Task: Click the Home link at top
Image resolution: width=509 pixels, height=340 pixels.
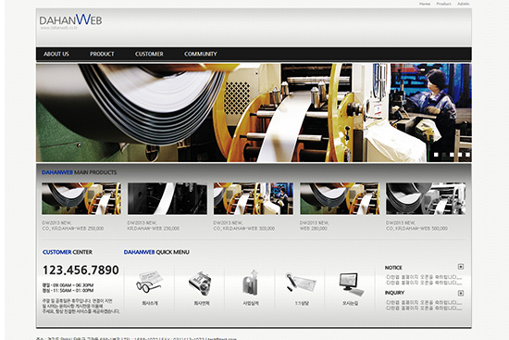Action: (x=425, y=4)
